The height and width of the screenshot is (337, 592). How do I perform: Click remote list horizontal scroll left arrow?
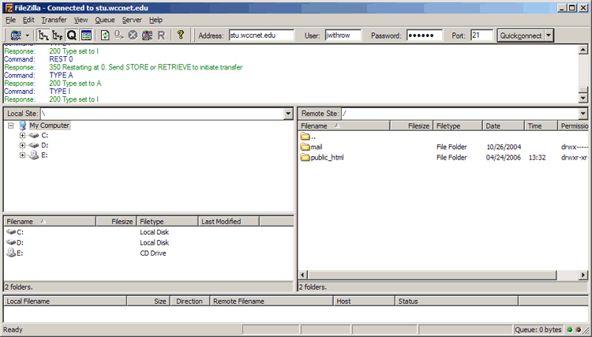[x=303, y=275]
